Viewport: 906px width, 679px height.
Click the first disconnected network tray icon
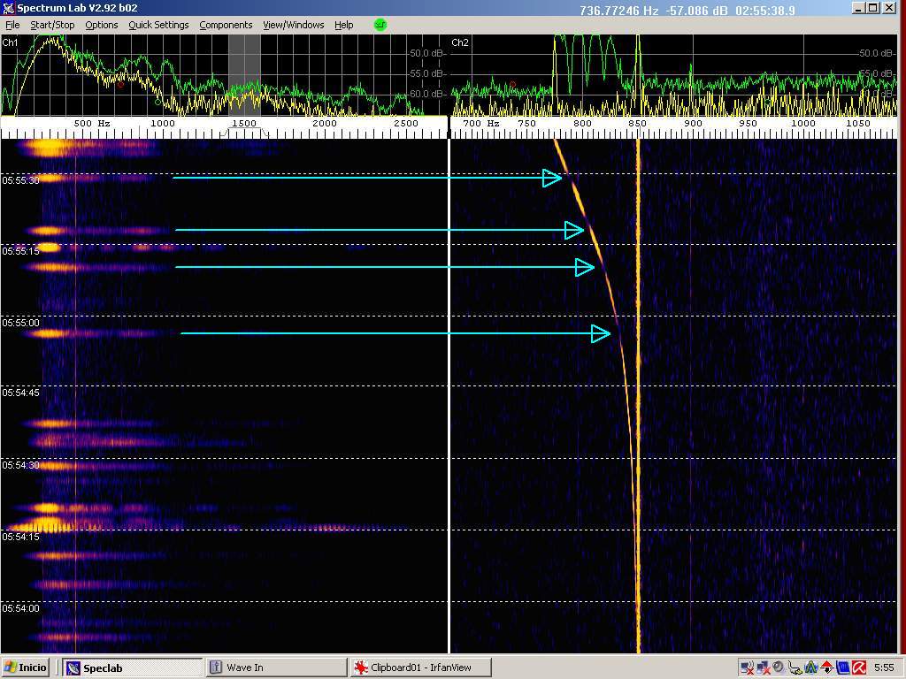pyautogui.click(x=746, y=668)
